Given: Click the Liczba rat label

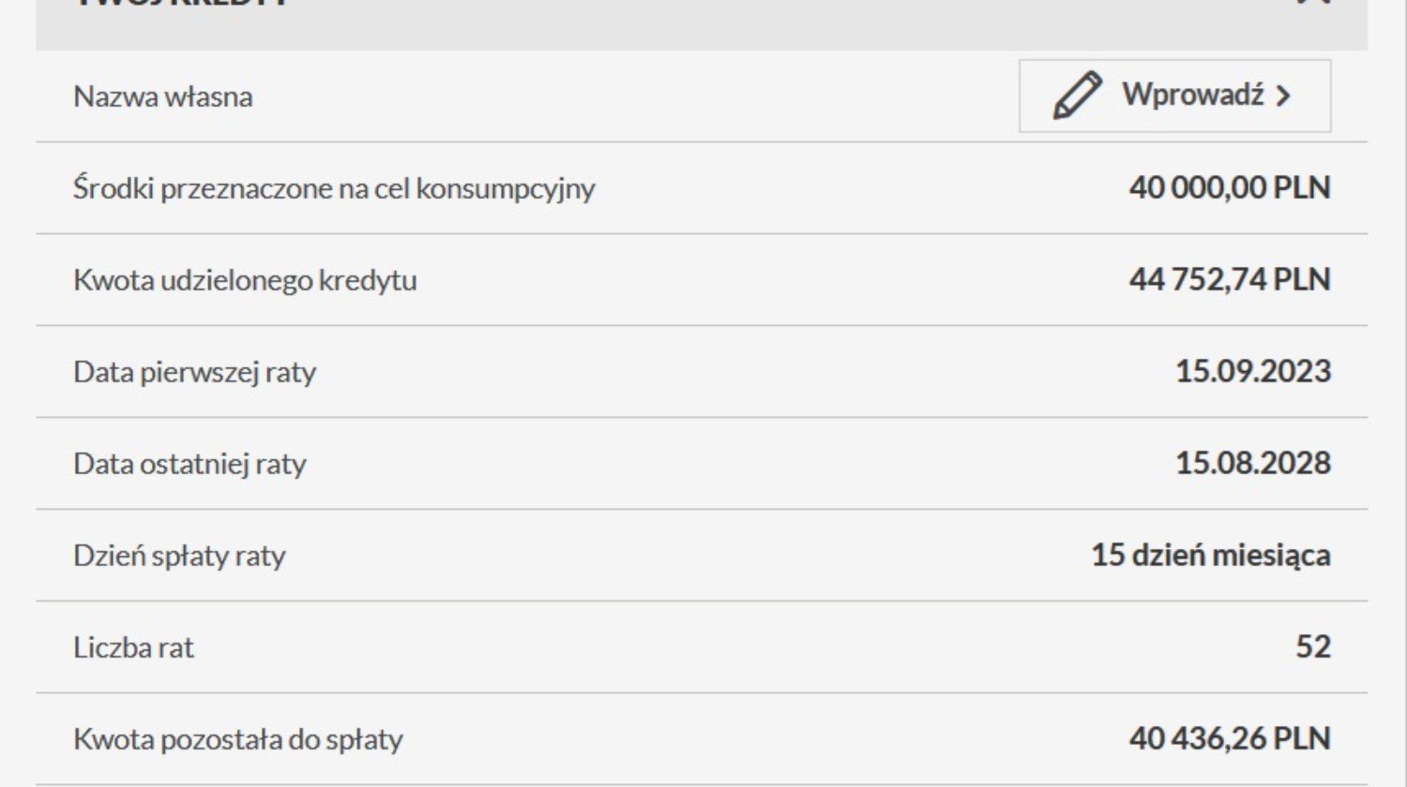Looking at the screenshot, I should 133,647.
